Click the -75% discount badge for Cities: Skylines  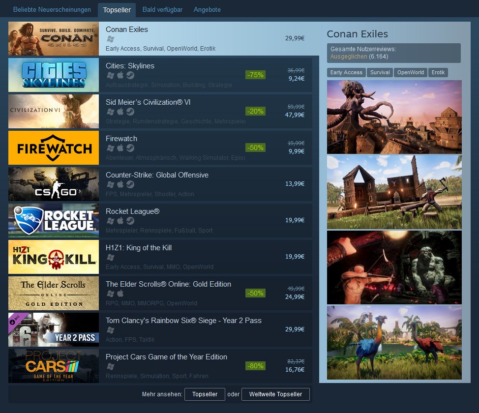pyautogui.click(x=255, y=75)
